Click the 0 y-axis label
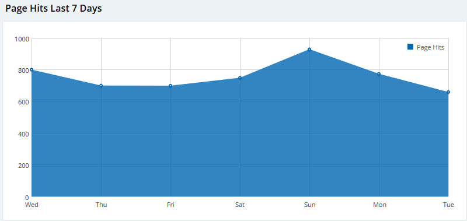 click(27, 198)
